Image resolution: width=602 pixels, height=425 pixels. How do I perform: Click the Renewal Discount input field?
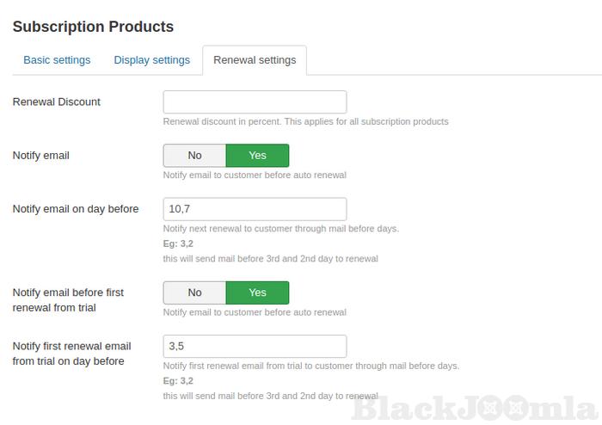pos(255,102)
